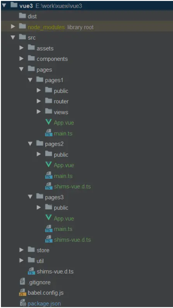Expand the store folder arrow
Viewport: 173px width, 308px height.
[22, 250]
